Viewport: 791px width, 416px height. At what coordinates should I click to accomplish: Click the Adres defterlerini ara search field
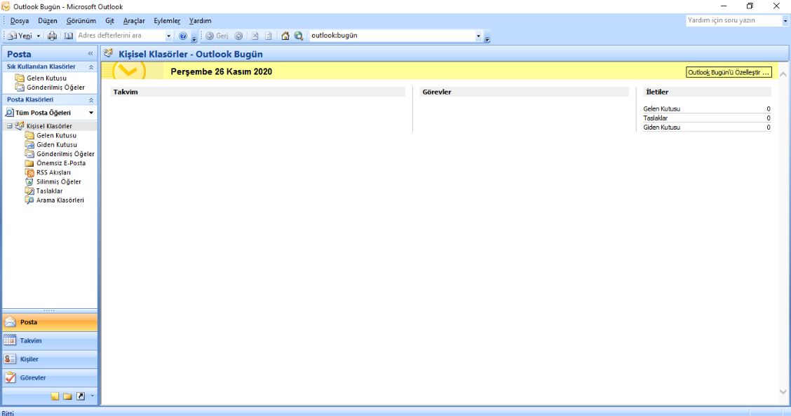click(119, 36)
